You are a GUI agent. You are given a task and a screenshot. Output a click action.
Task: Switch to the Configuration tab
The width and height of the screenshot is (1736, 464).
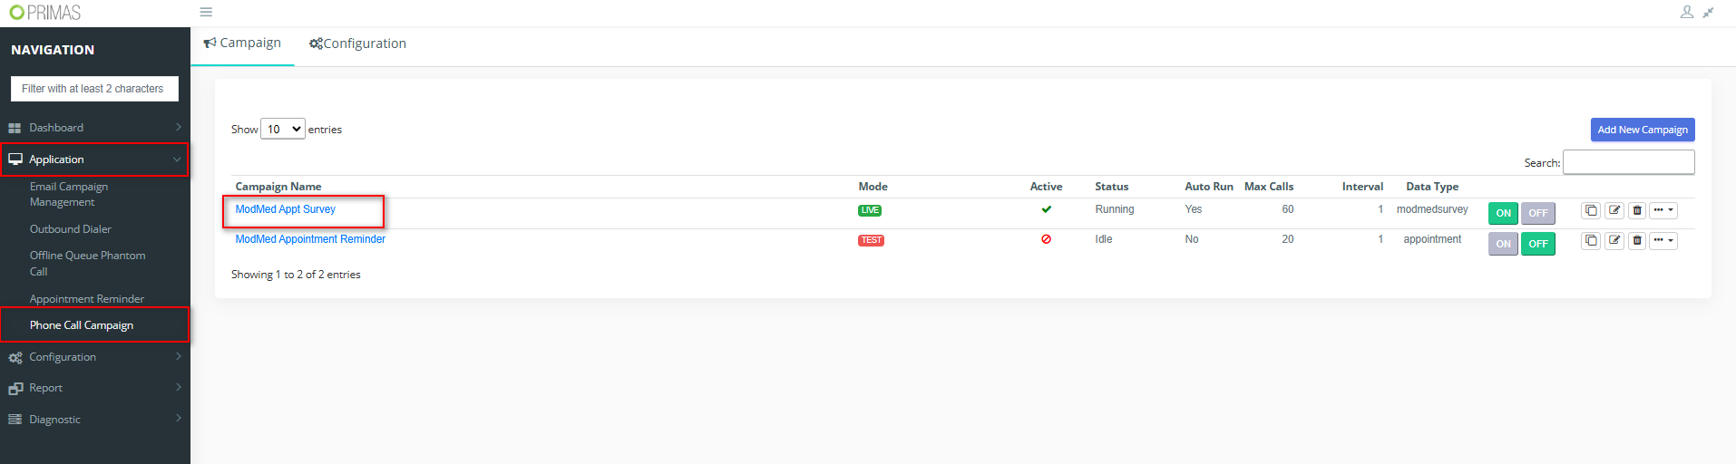pyautogui.click(x=357, y=43)
